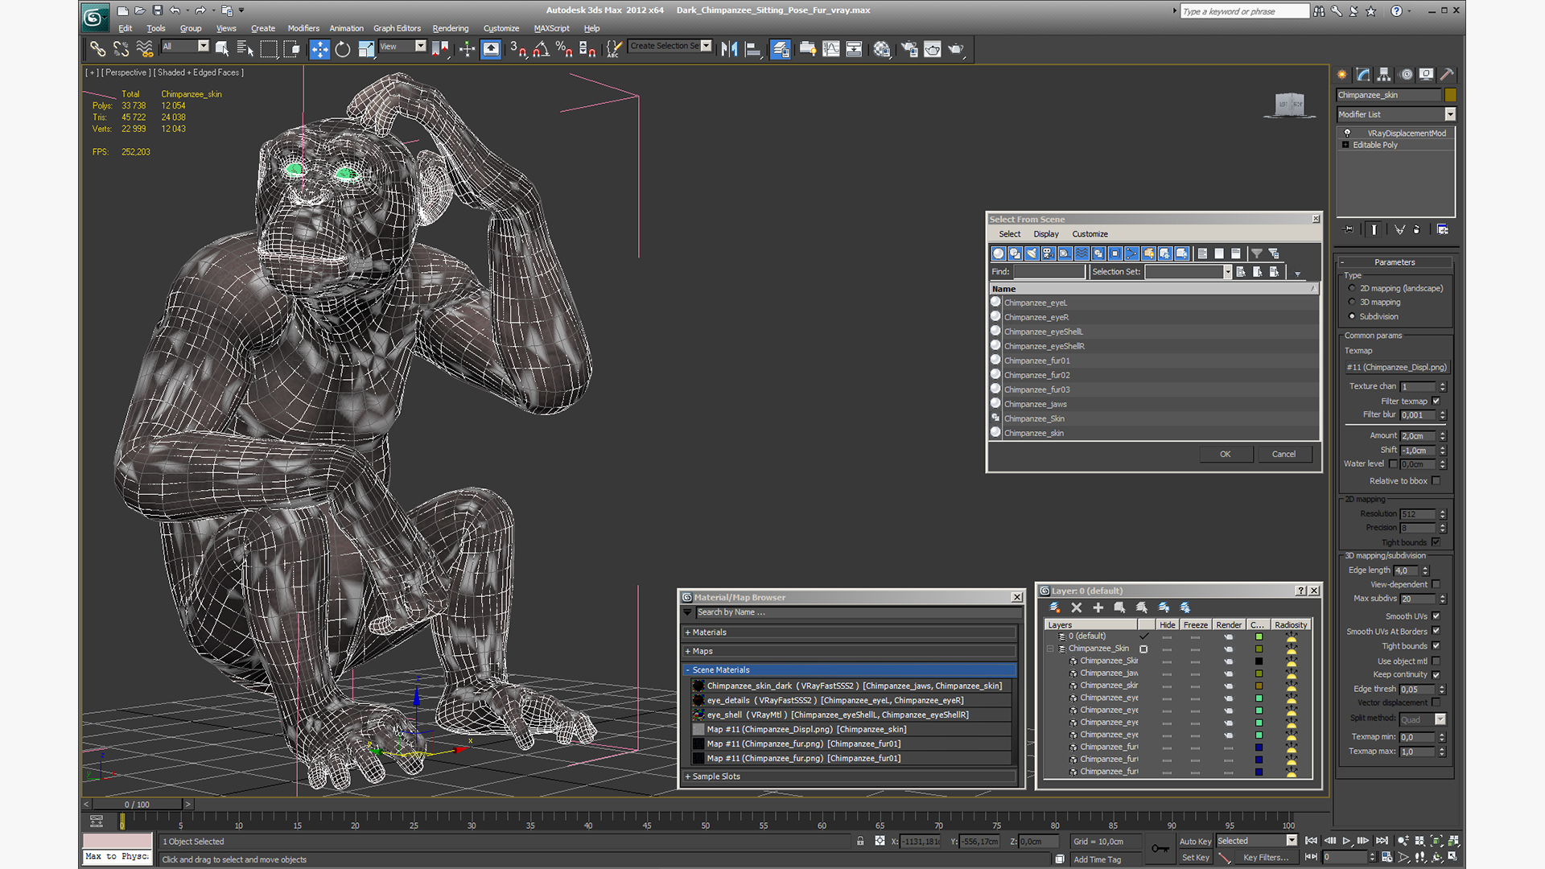Toggle the Angle Snap button
The width and height of the screenshot is (1545, 869).
[541, 49]
